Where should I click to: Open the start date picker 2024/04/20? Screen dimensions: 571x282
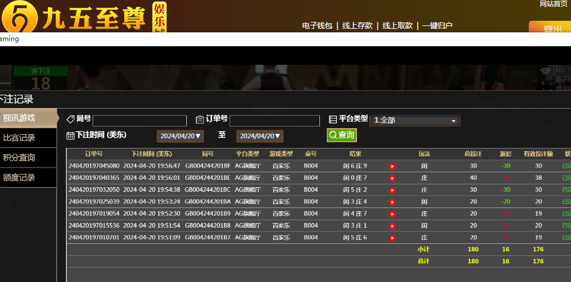180,136
